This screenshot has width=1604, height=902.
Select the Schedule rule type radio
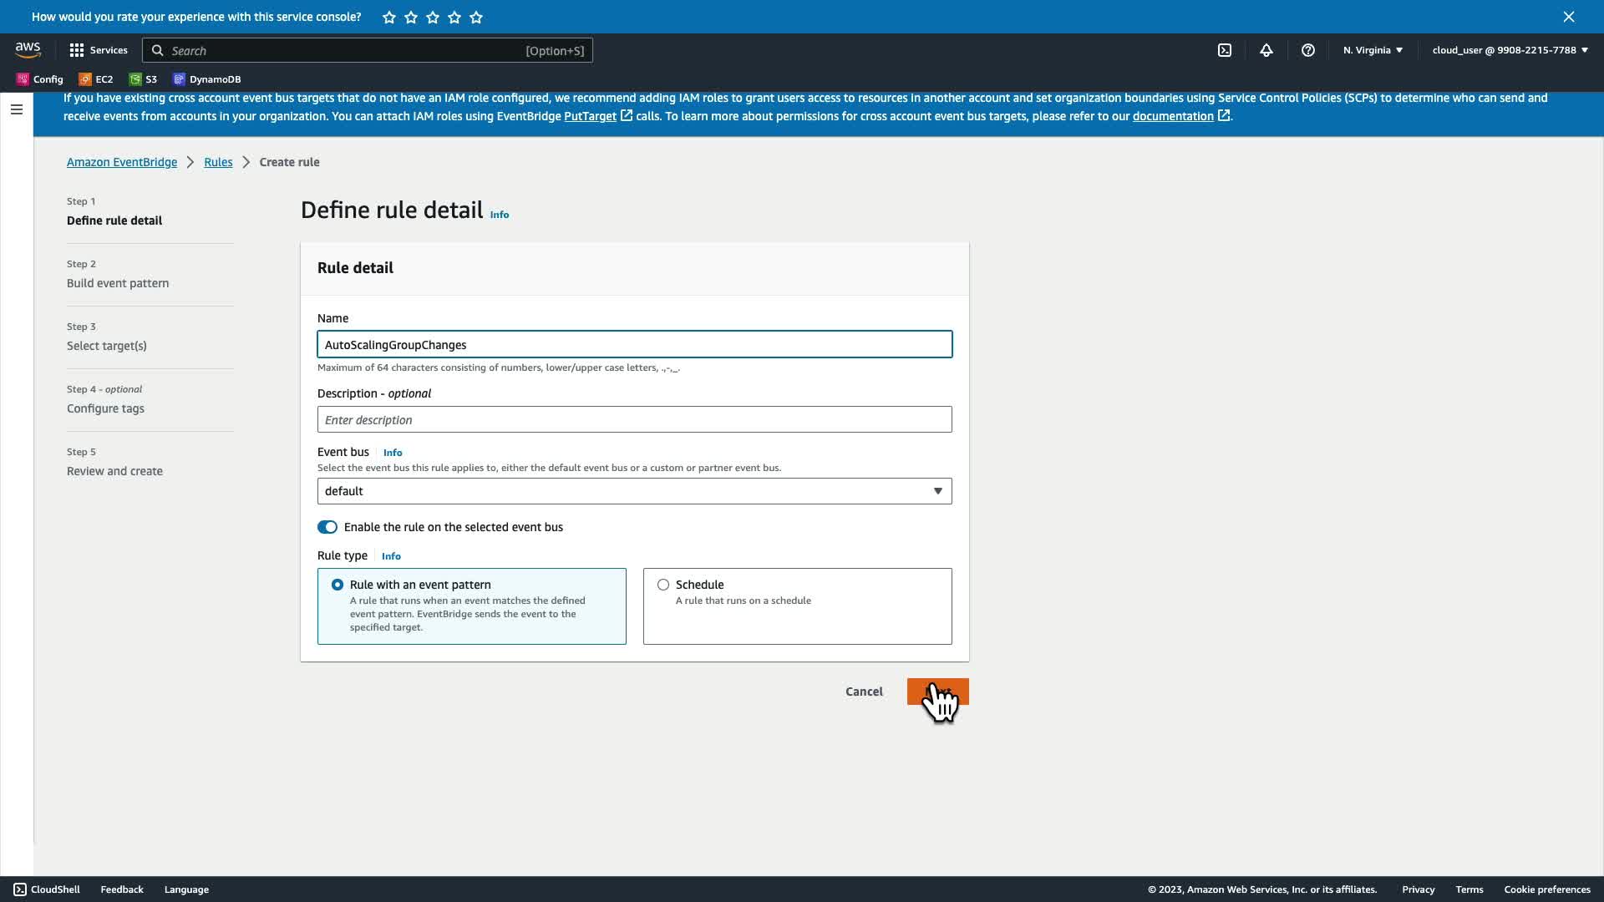(x=663, y=585)
